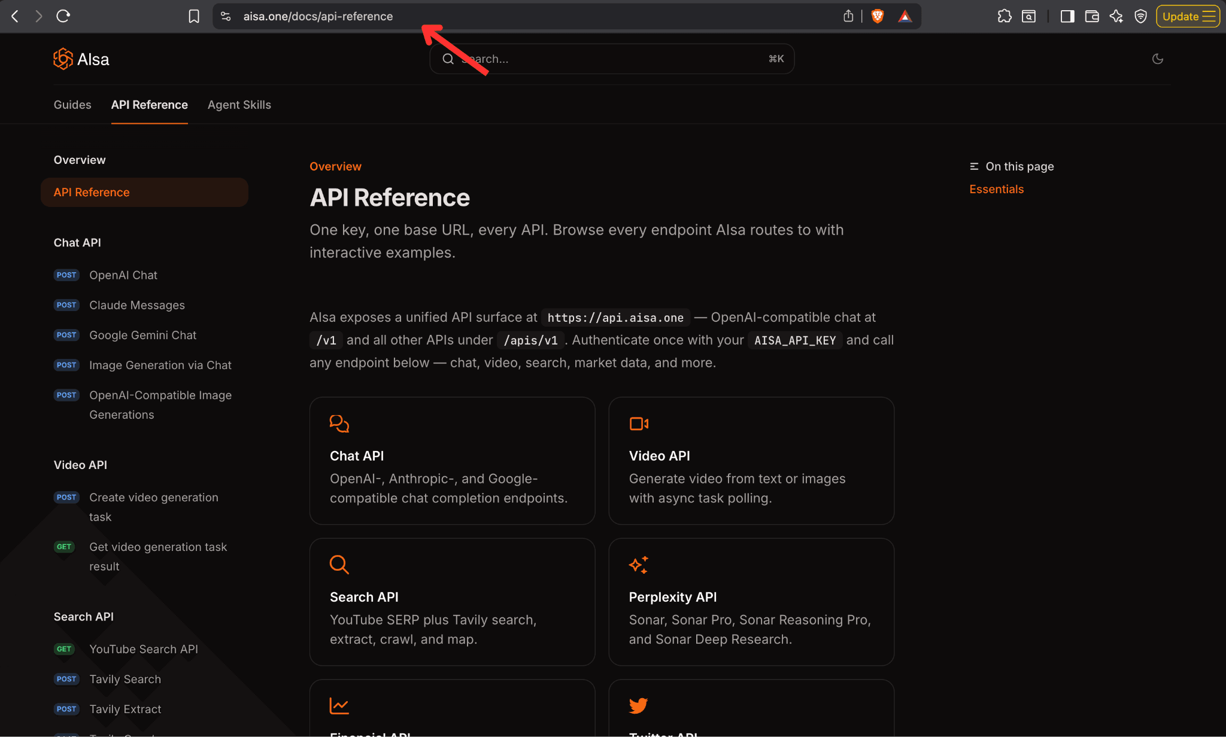
Task: Bookmark this page with the bookmark icon
Action: click(194, 16)
